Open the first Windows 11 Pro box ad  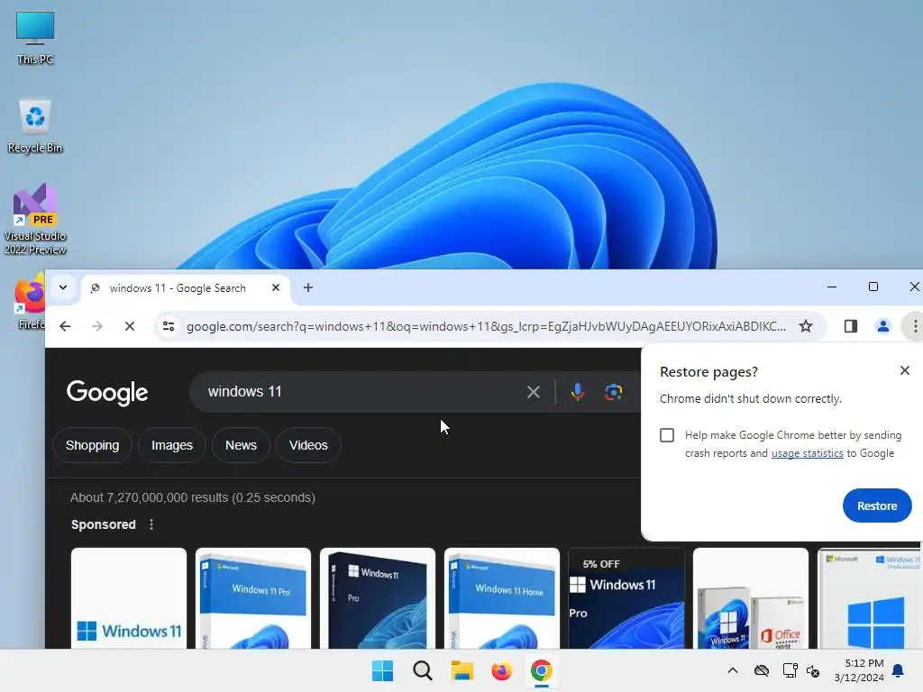click(x=253, y=598)
